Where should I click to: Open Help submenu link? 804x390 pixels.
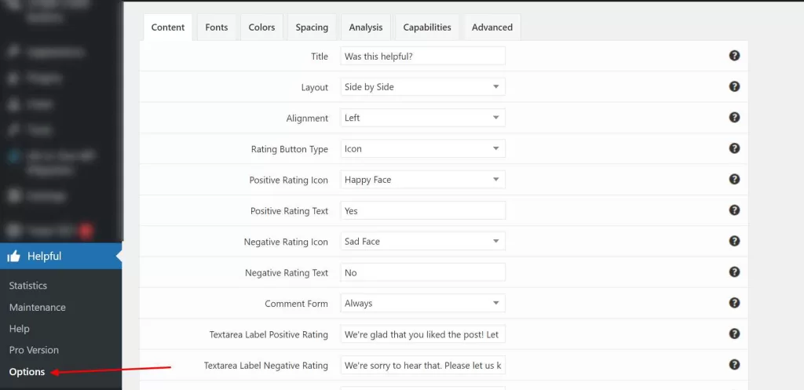20,329
